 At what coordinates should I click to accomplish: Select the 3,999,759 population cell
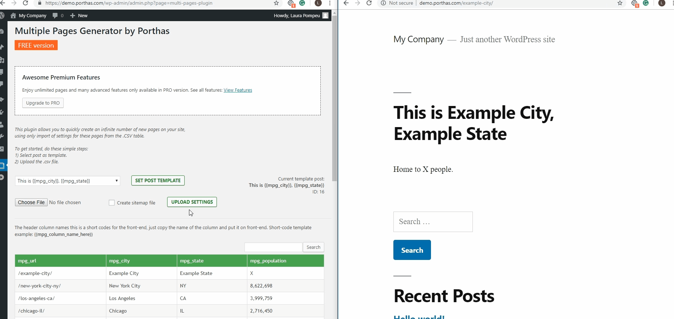tap(286, 298)
